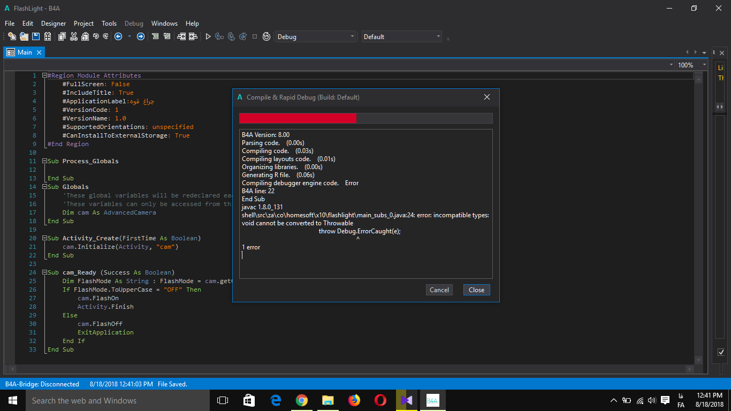Viewport: 731px width, 411px height.
Task: Open the Chrome icon in the taskbar
Action: coord(302,400)
